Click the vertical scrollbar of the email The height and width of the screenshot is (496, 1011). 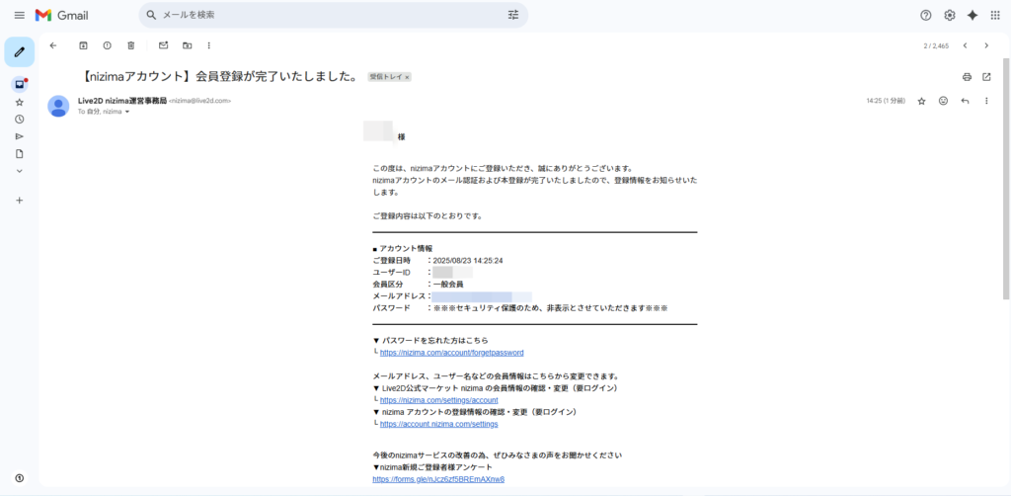click(x=1006, y=179)
